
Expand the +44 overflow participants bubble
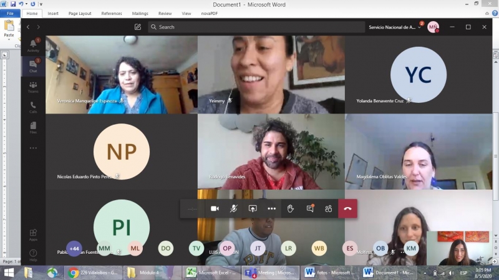[74, 248]
